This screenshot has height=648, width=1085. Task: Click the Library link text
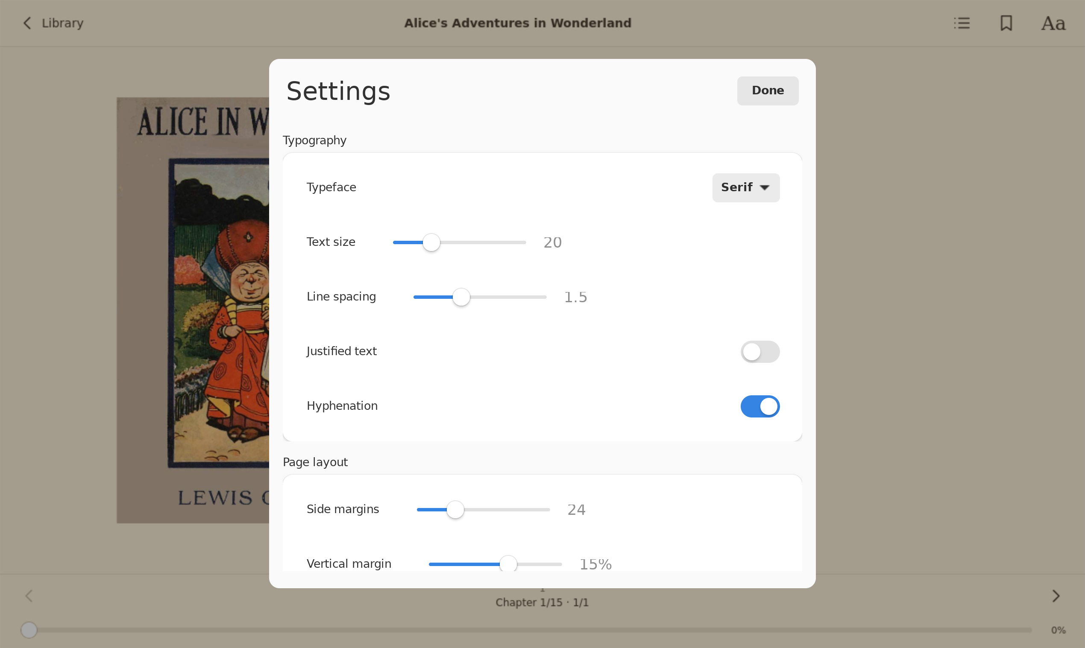point(62,23)
